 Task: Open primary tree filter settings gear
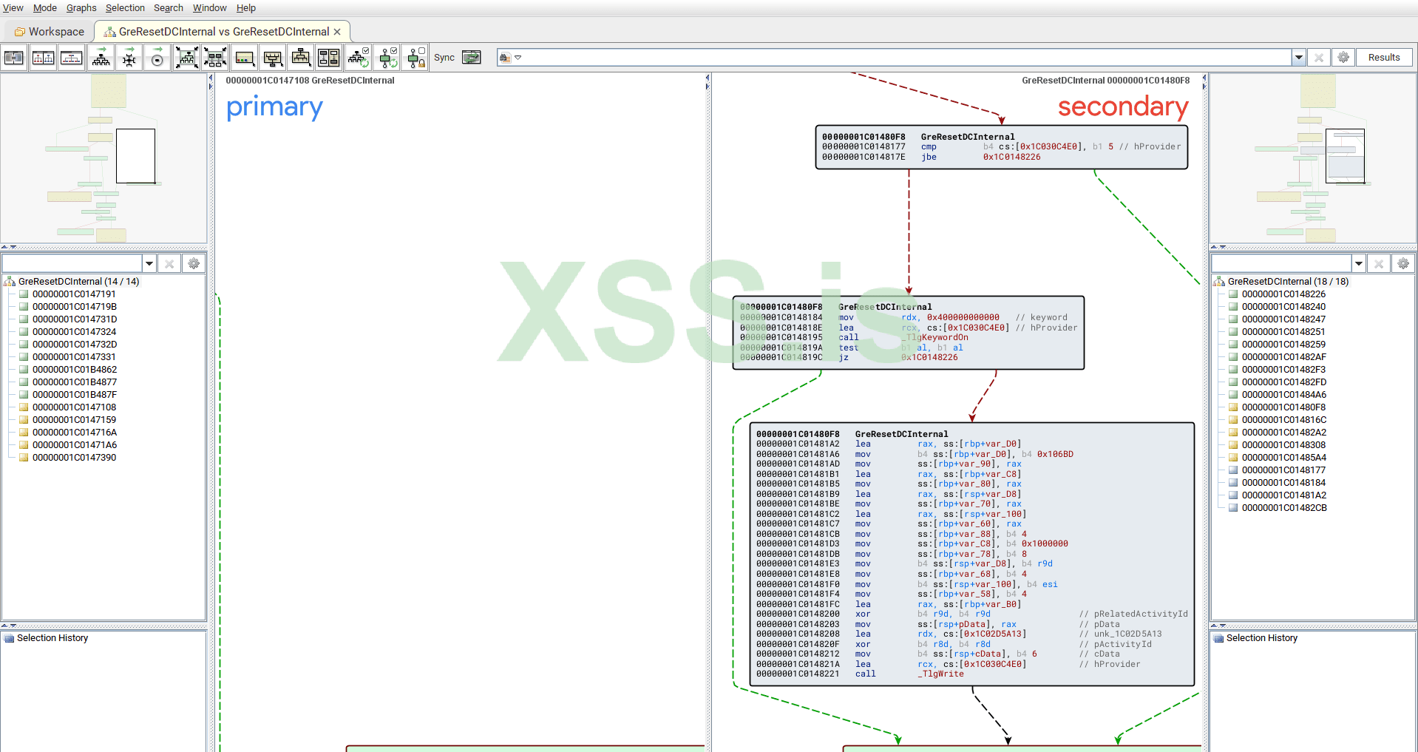click(194, 263)
